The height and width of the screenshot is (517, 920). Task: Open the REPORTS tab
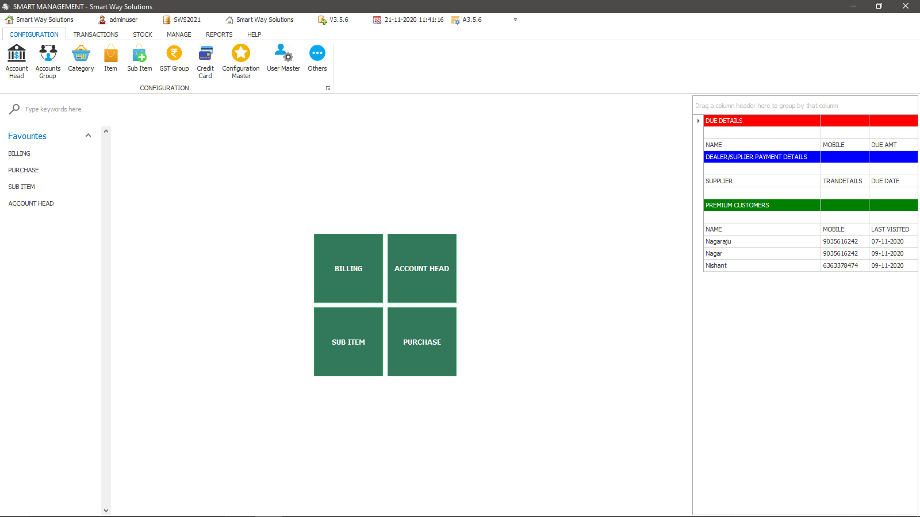(x=219, y=34)
